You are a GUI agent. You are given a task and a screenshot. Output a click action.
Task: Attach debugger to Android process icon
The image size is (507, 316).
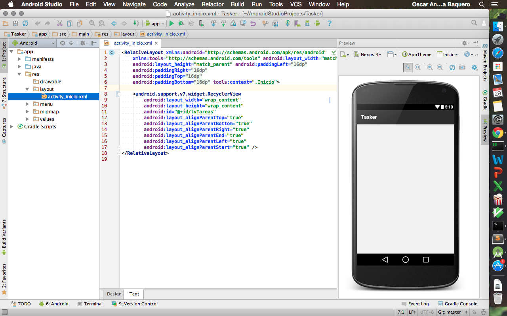click(202, 24)
